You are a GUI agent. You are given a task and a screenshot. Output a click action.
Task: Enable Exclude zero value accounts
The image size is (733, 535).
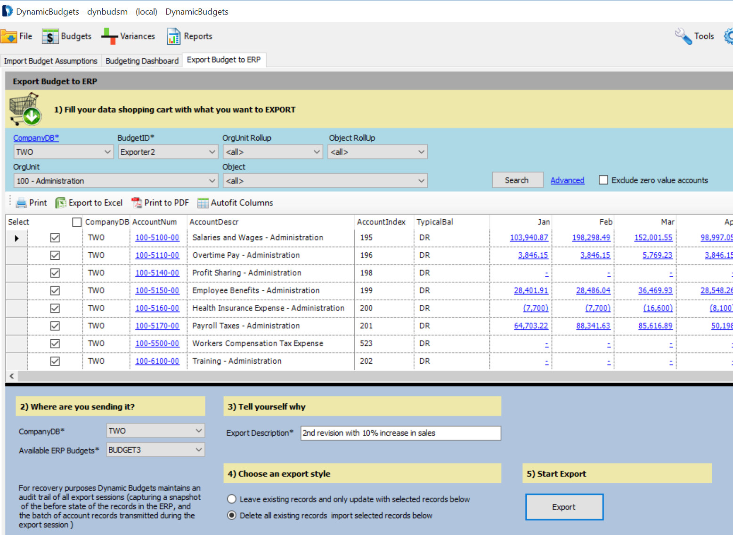pyautogui.click(x=603, y=180)
